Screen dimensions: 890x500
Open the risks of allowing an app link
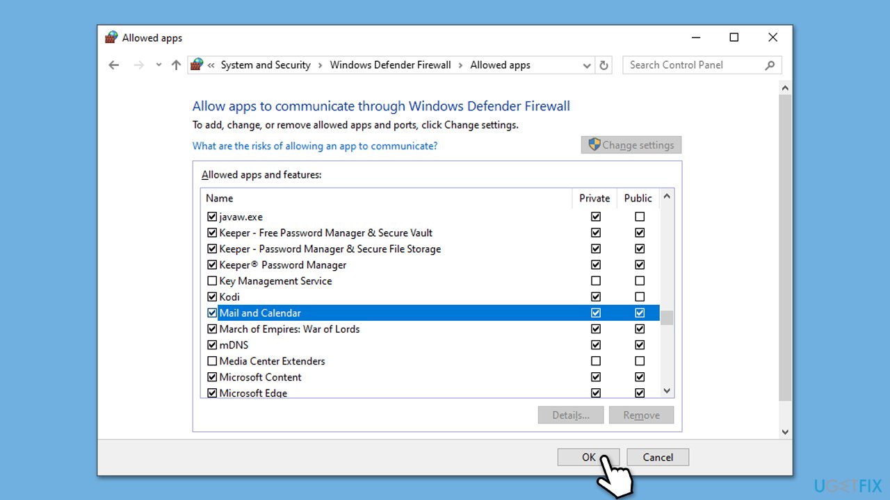(315, 146)
